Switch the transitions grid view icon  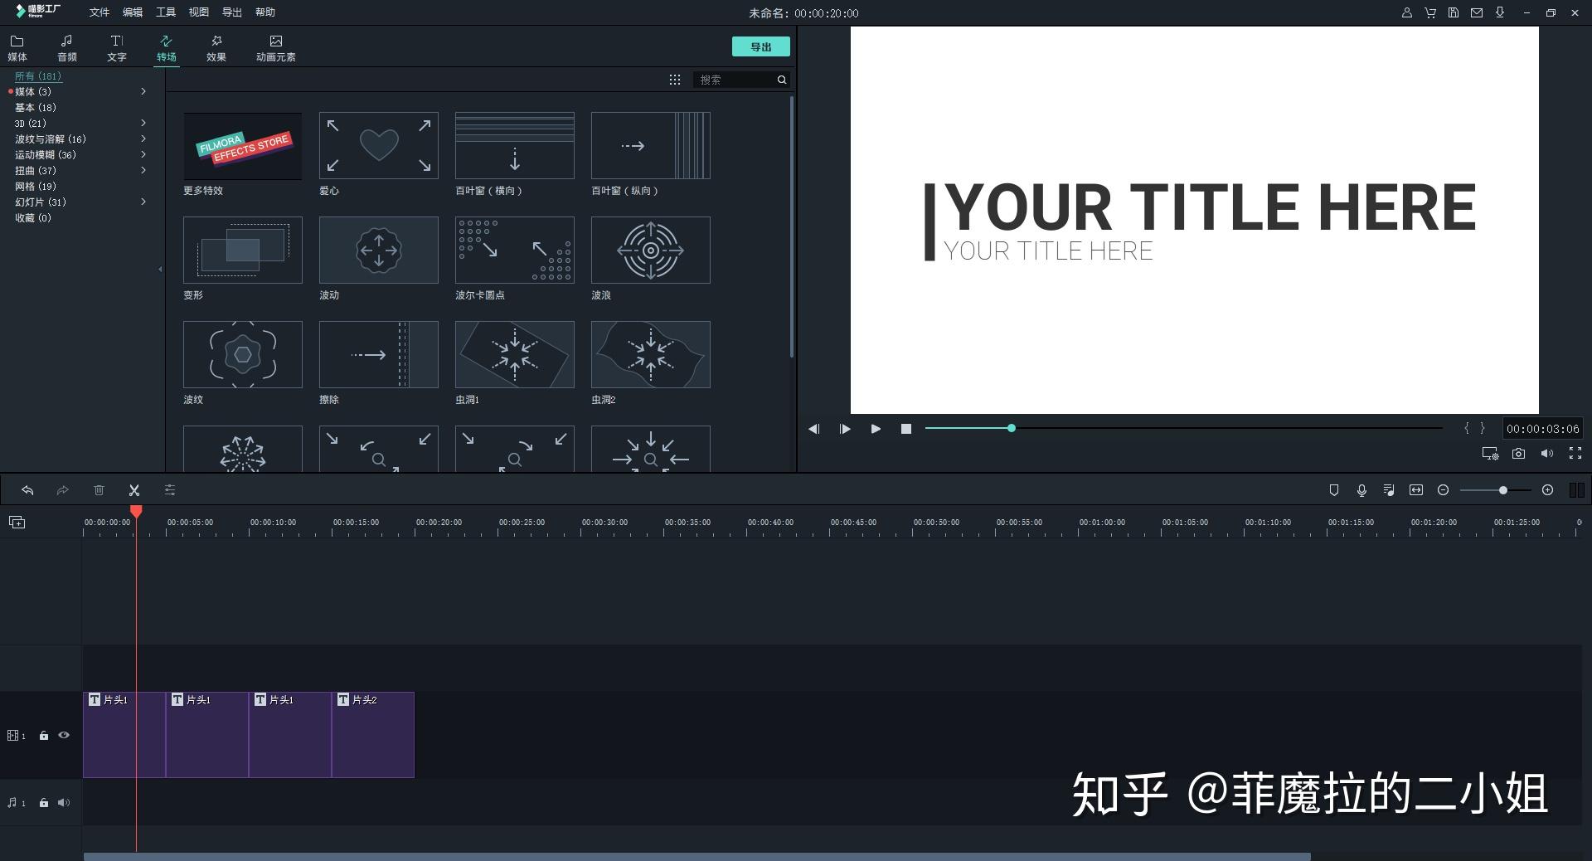pos(675,80)
